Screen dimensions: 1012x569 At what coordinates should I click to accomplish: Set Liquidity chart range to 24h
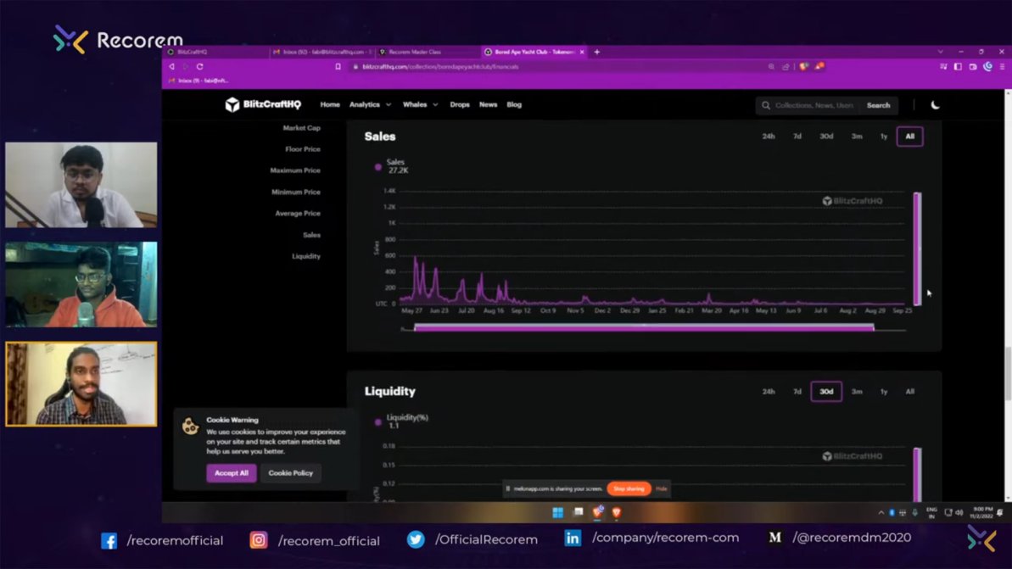(769, 392)
